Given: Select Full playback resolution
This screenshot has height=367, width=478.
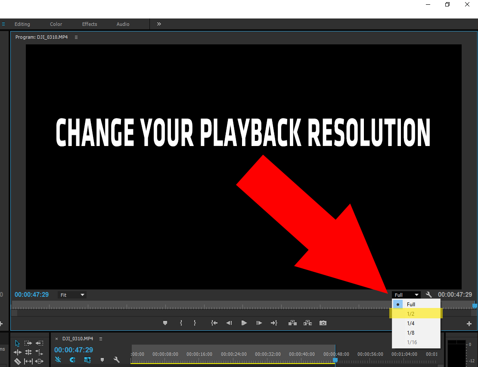Looking at the screenshot, I should pos(416,304).
